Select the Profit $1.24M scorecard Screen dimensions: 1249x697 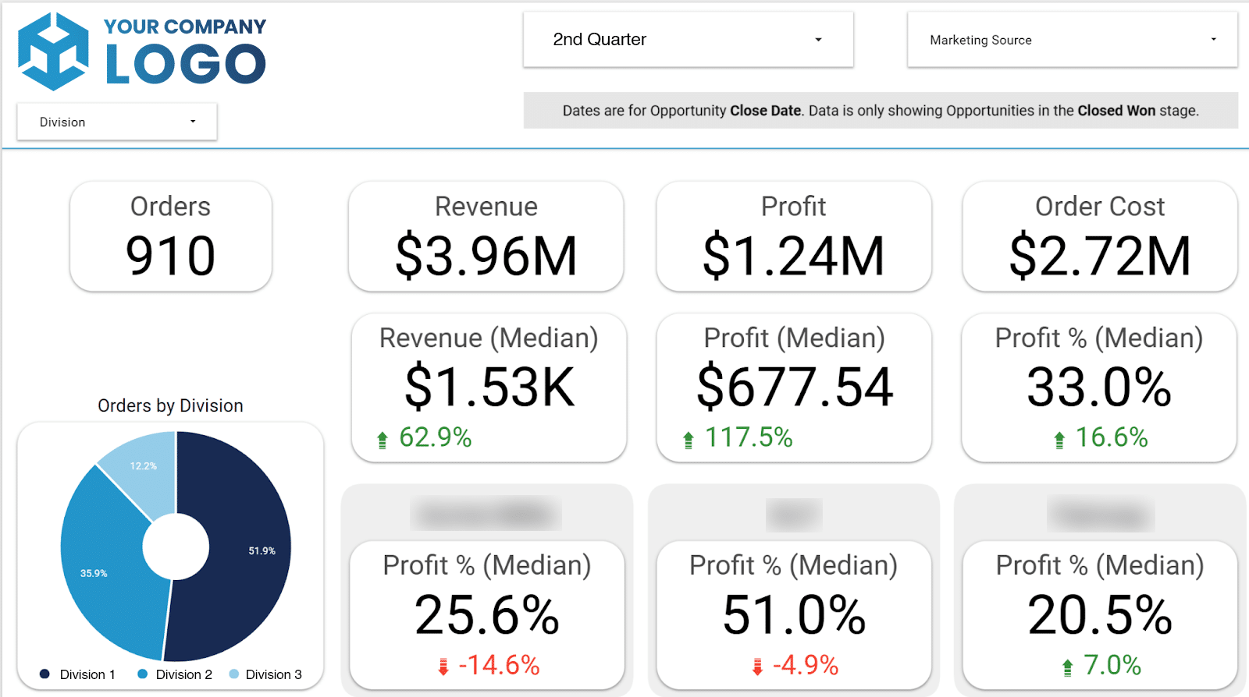pos(793,237)
